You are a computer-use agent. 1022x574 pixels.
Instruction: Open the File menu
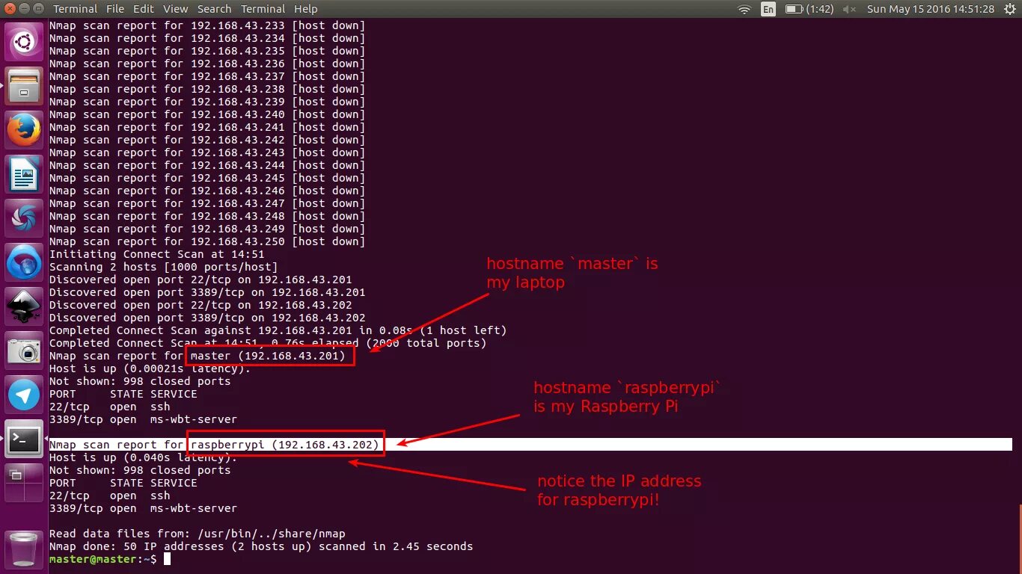(x=115, y=9)
